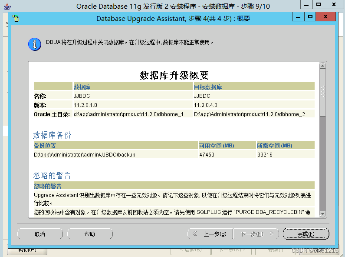The width and height of the screenshot is (345, 257).
Task: Click the available space value 47450
Action: click(207, 154)
